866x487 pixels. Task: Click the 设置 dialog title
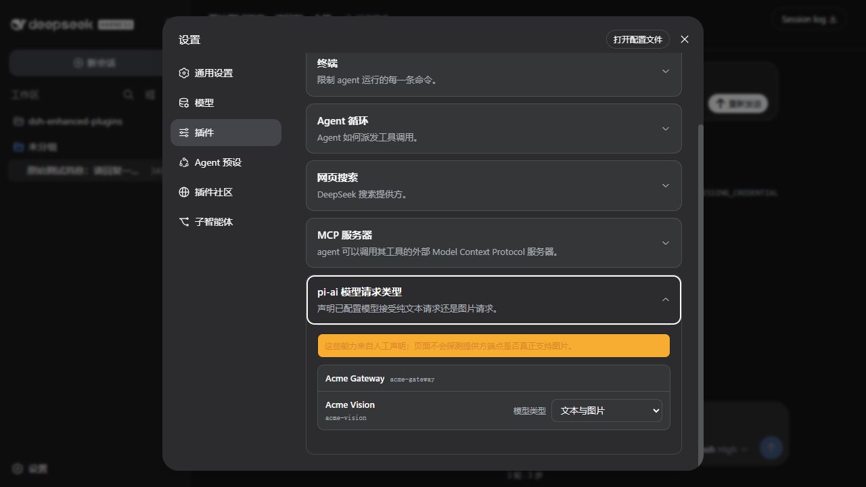(x=189, y=40)
